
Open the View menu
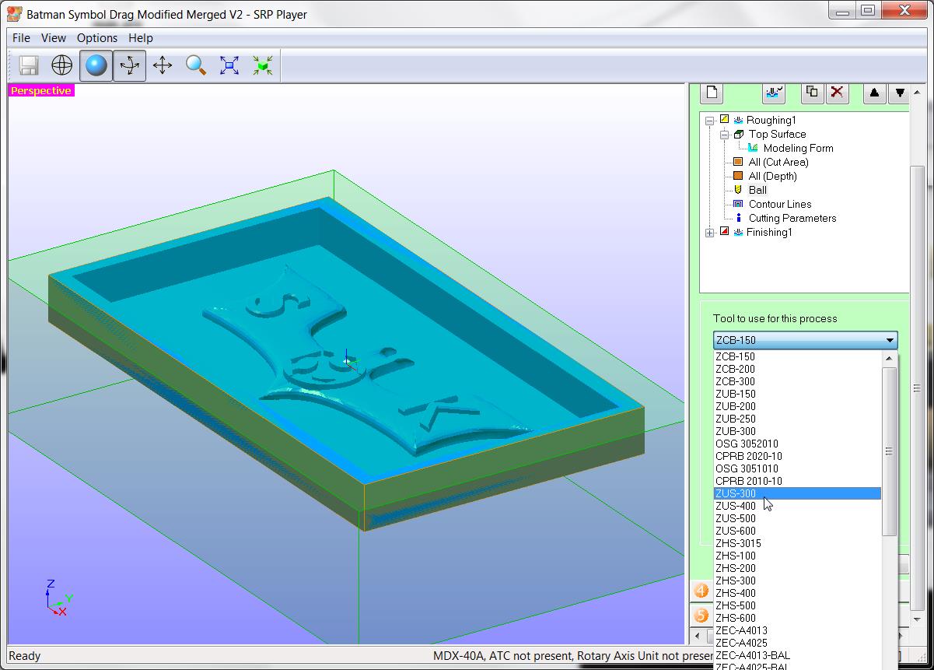(54, 37)
